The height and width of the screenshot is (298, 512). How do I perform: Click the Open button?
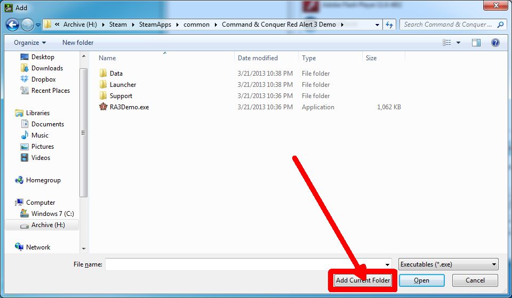pyautogui.click(x=421, y=280)
